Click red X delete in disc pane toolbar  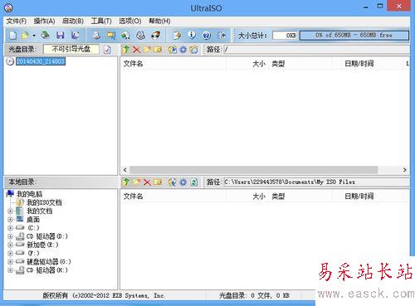(136, 50)
